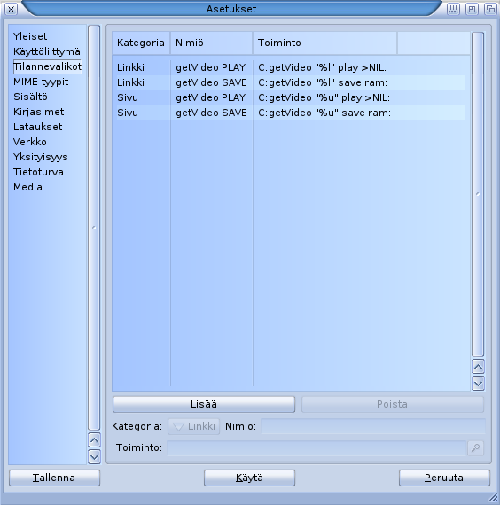
Task: Select the MIME-tyypit section in the sidebar
Action: pyautogui.click(x=41, y=82)
